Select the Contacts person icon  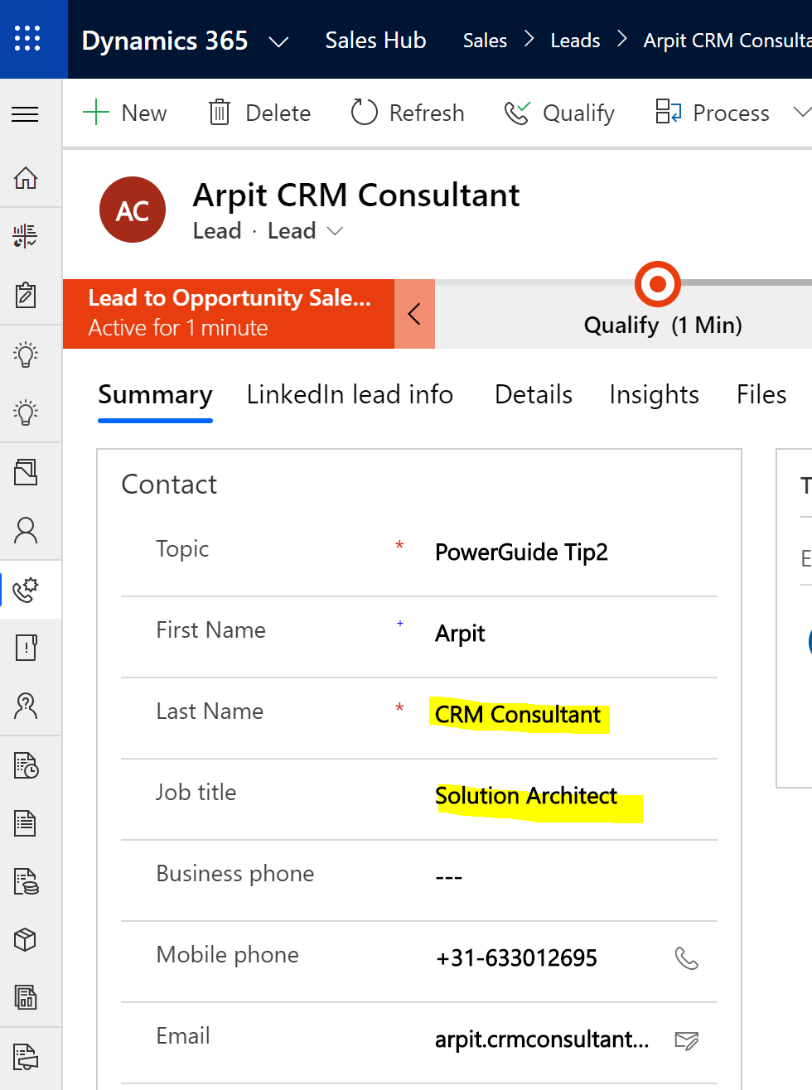(x=25, y=530)
